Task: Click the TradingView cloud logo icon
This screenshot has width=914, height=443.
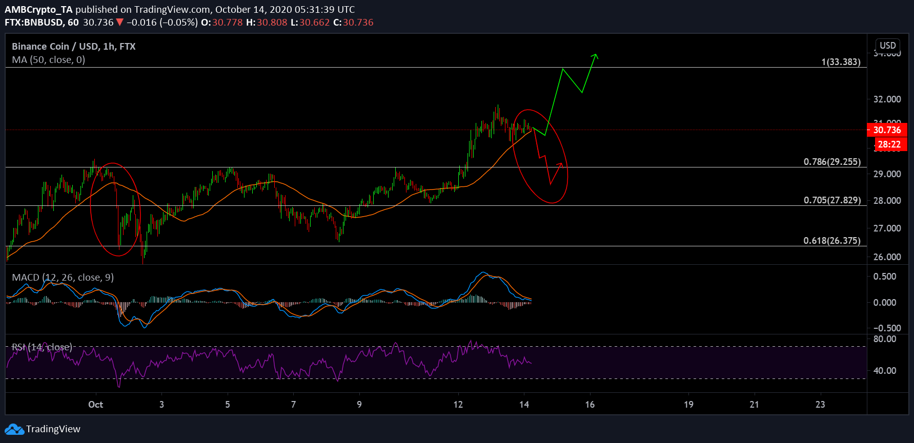Action: [14, 429]
